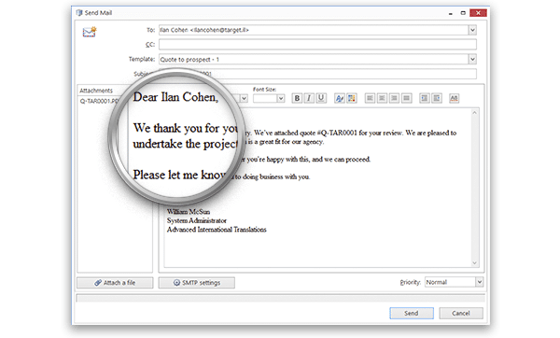Toggle italic formatting button
Screen dimensions: 560x338
coord(309,98)
